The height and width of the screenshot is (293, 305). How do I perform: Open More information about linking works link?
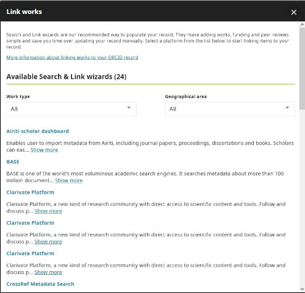point(72,57)
